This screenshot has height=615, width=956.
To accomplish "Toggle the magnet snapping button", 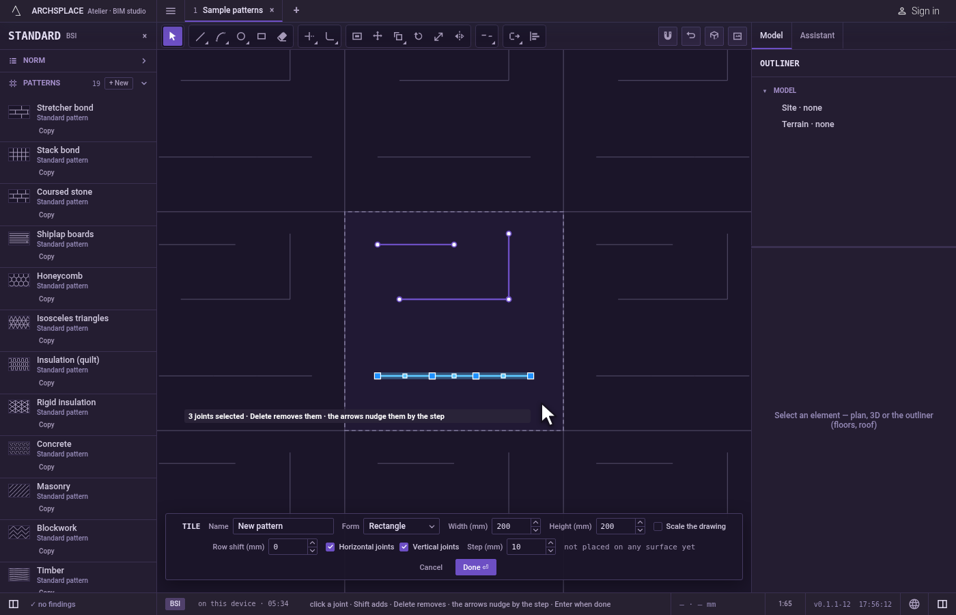I will [x=668, y=36].
